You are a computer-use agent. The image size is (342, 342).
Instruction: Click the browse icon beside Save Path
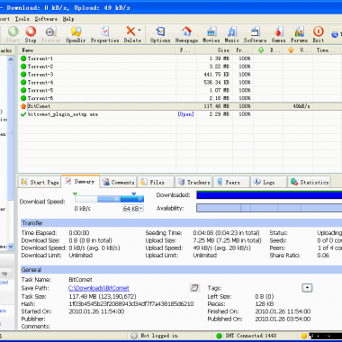[194, 288]
